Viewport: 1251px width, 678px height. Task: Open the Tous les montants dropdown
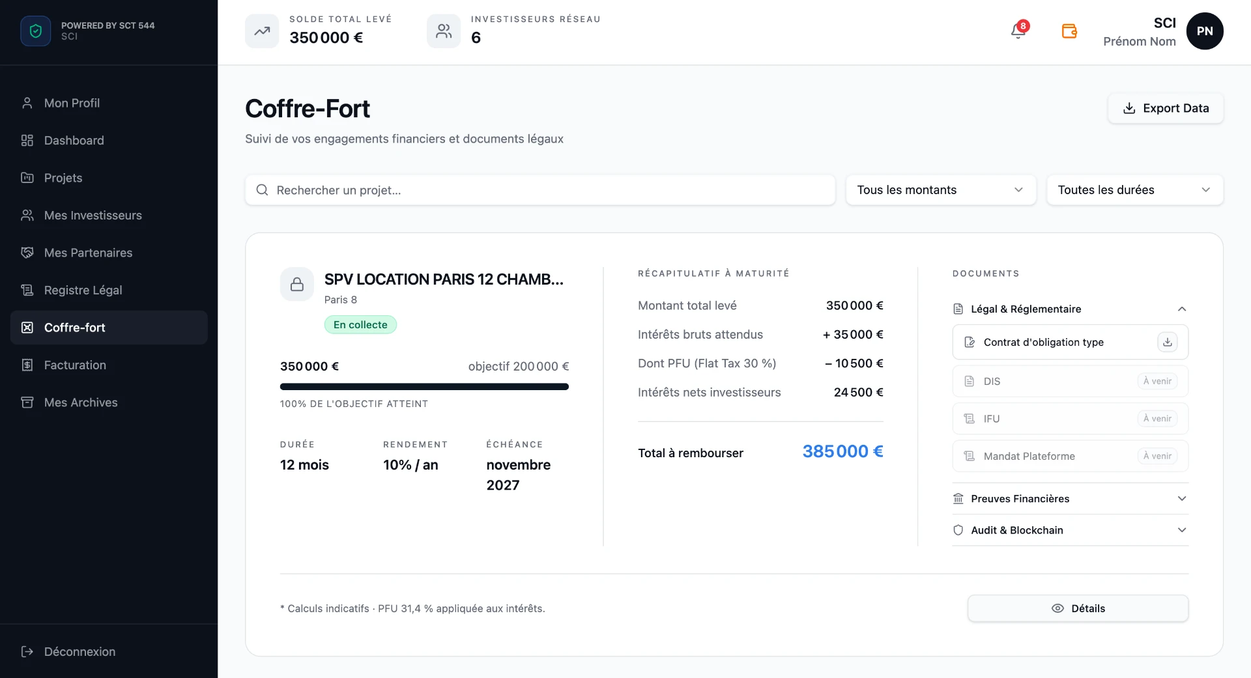941,190
